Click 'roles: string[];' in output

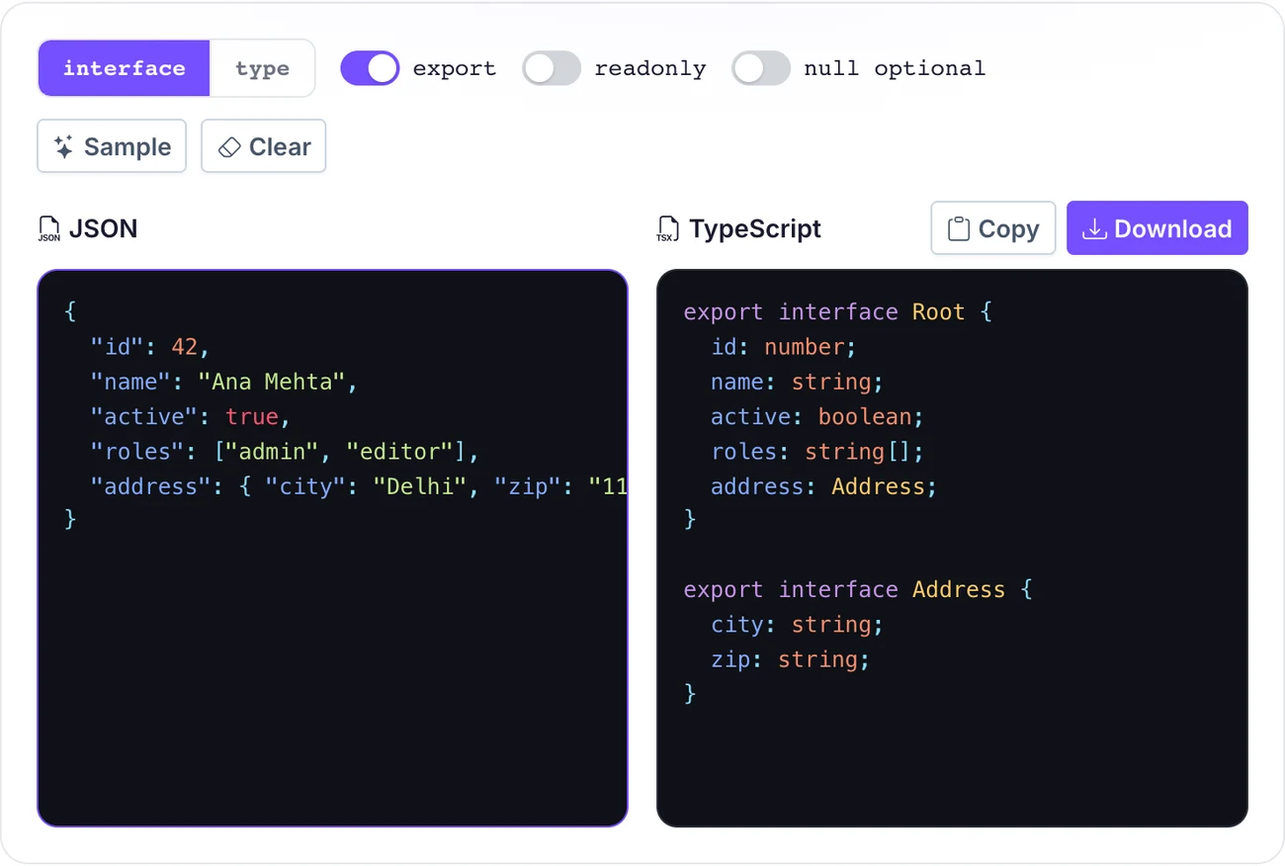coord(817,451)
